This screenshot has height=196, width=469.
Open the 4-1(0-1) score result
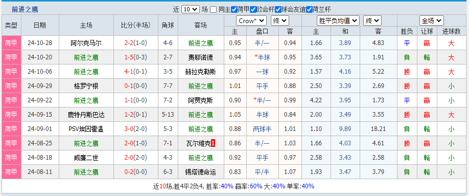tap(136, 72)
